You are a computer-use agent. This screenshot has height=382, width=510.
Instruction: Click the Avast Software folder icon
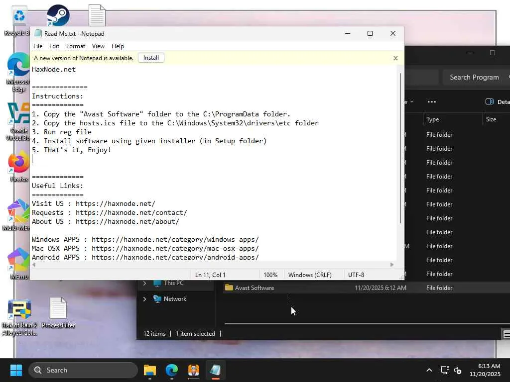coord(229,287)
